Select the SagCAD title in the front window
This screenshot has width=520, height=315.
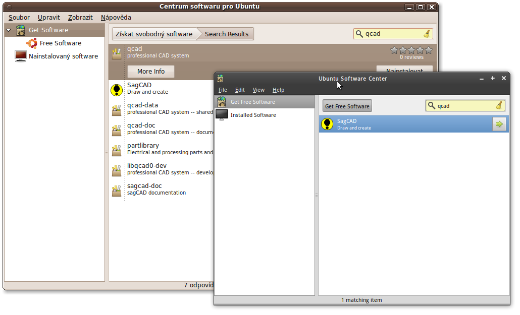(x=347, y=121)
